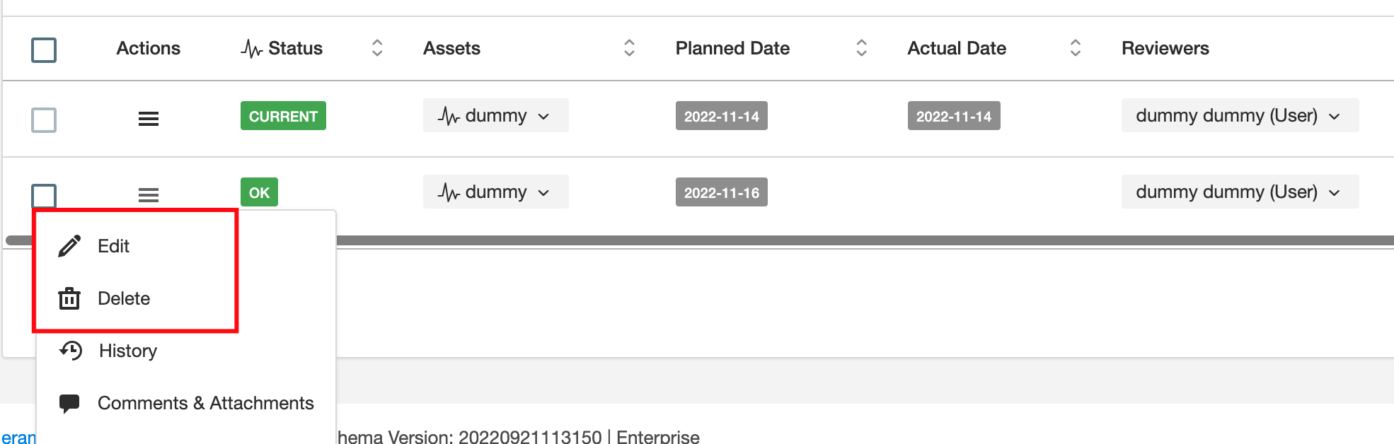Check the checkbox on the CURRENT row
1394x444 pixels.
(x=44, y=120)
